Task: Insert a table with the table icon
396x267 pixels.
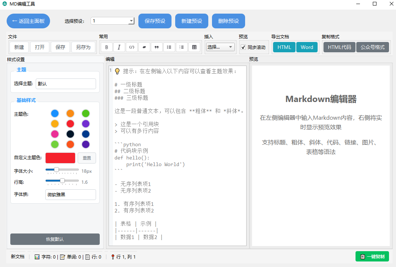Action: tap(194, 47)
